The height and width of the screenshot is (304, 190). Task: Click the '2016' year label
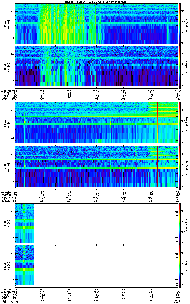coord(4,302)
